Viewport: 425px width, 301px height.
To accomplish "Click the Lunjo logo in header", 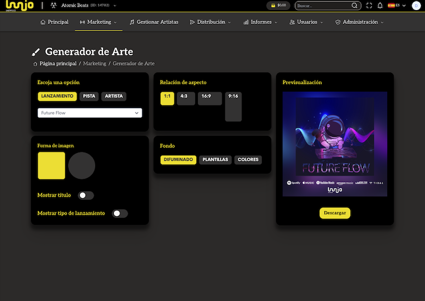I will point(20,5).
